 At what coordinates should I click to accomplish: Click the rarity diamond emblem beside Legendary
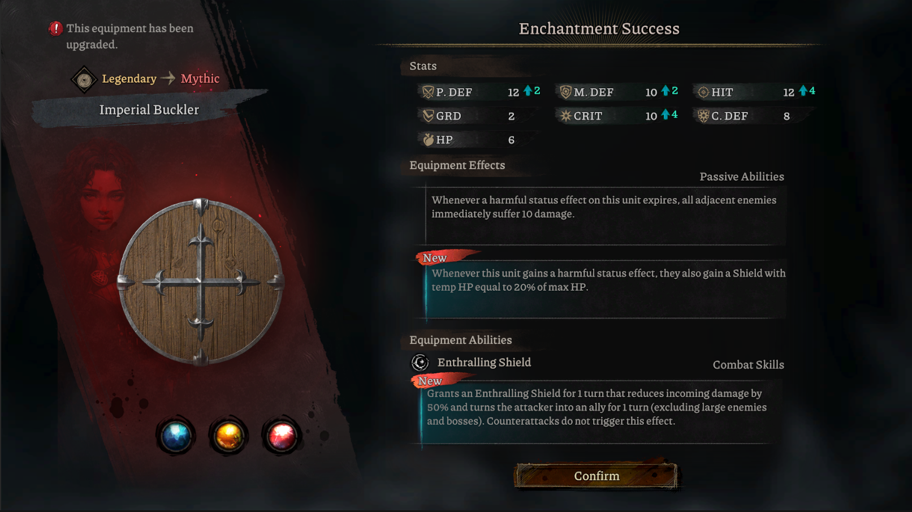(x=84, y=79)
